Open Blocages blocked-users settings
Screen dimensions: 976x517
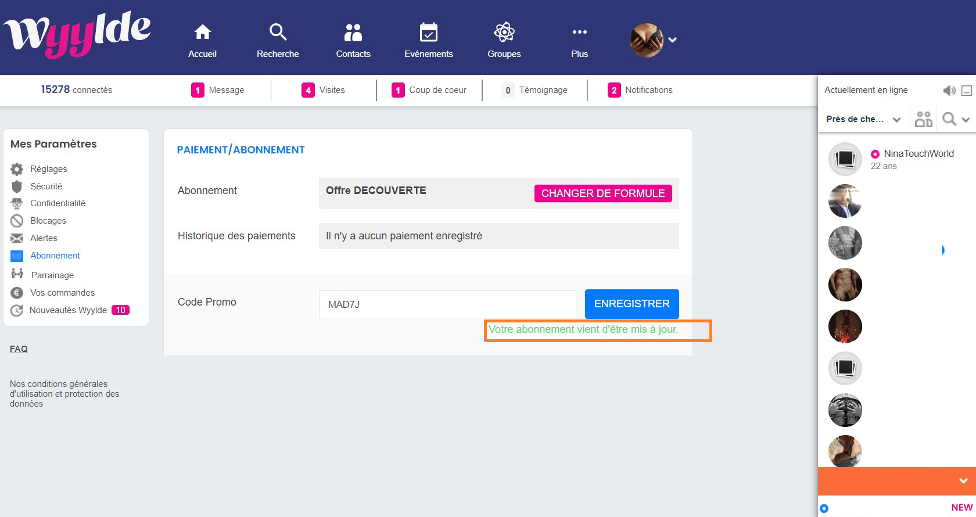pos(38,221)
